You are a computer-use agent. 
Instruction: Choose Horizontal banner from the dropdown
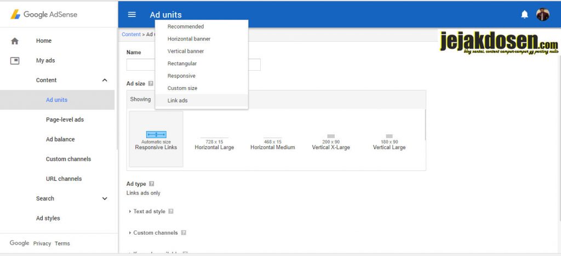pos(202,39)
